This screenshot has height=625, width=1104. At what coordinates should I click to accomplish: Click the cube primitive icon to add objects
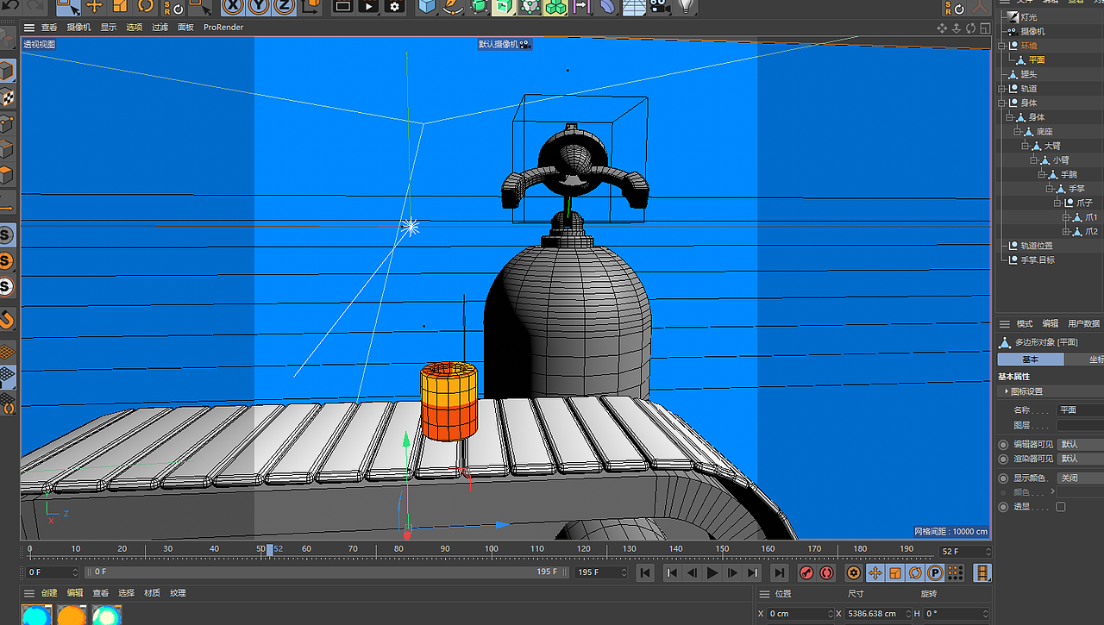pyautogui.click(x=426, y=7)
